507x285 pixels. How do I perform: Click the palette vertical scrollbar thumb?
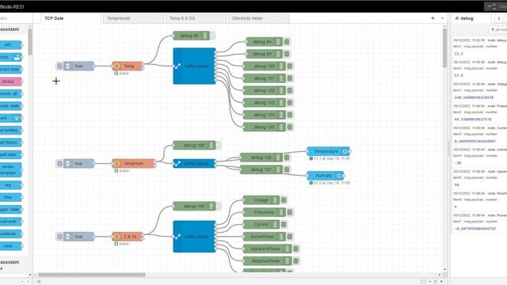coord(30,42)
